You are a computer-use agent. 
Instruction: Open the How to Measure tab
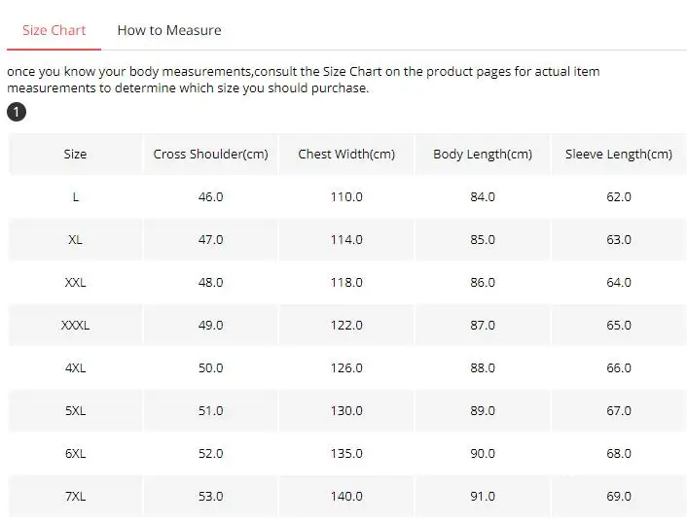(x=169, y=30)
